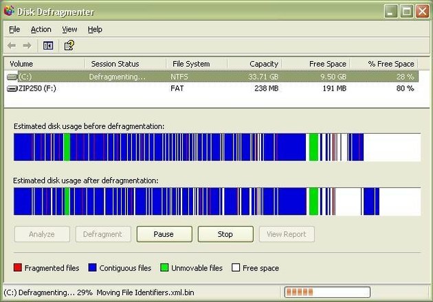This screenshot has height=302, width=433.
Task: Open the File menu
Action: 14,30
